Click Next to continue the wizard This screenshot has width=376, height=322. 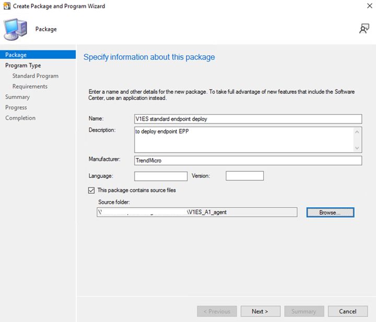(x=260, y=312)
